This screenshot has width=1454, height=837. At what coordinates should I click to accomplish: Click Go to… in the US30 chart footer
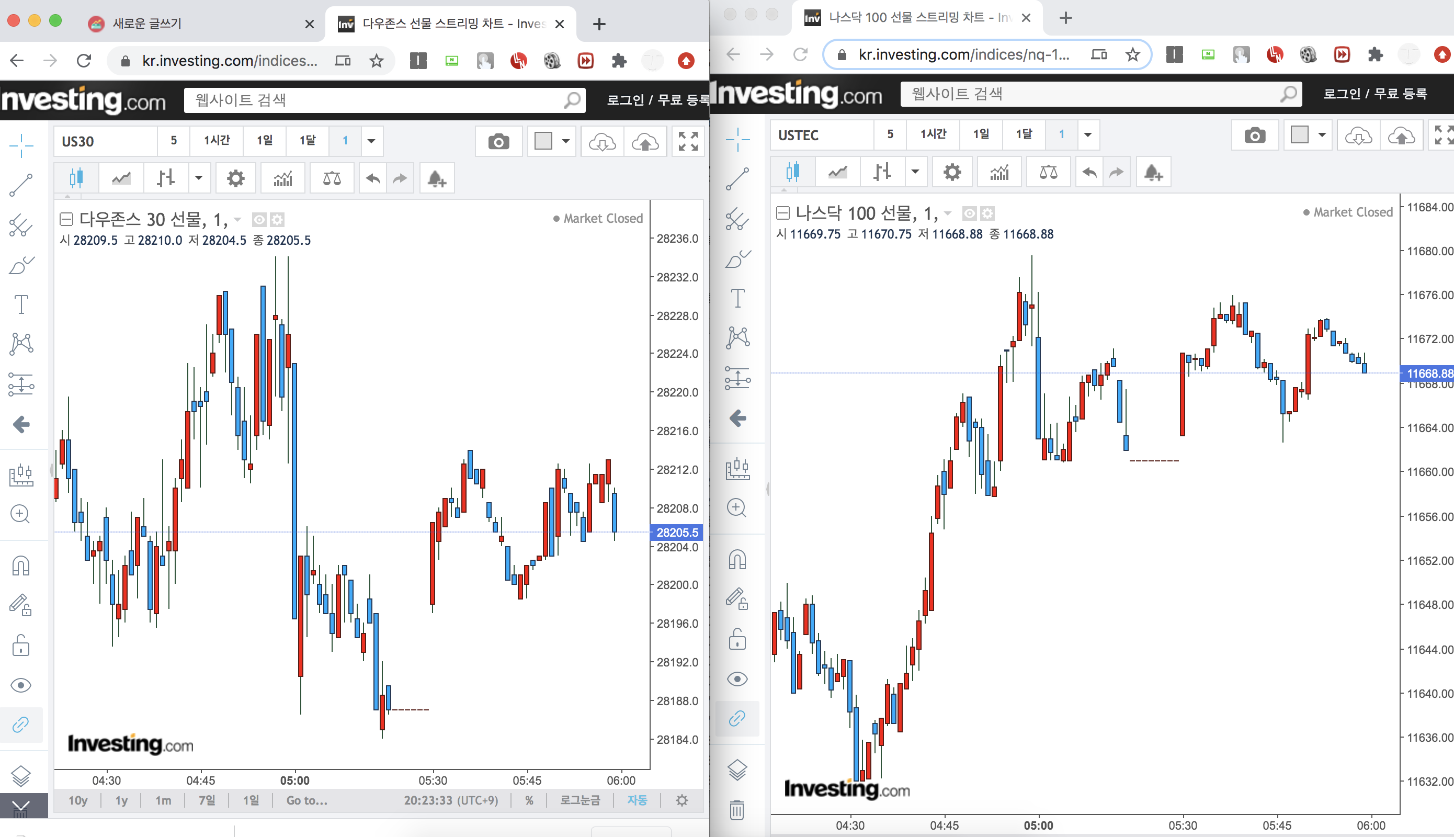(307, 800)
